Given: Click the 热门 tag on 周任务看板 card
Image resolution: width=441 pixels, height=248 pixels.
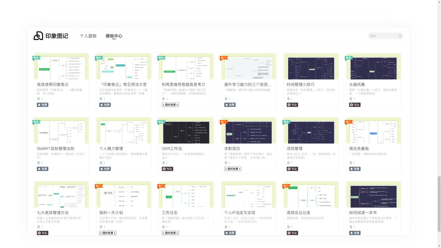Looking at the screenshot, I should tap(349, 122).
